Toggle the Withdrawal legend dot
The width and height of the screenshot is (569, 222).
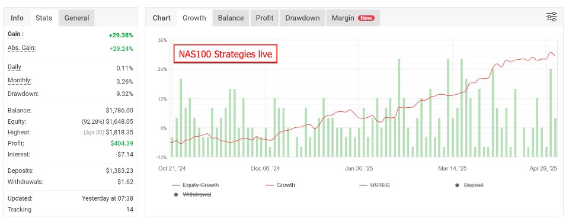pos(193,194)
